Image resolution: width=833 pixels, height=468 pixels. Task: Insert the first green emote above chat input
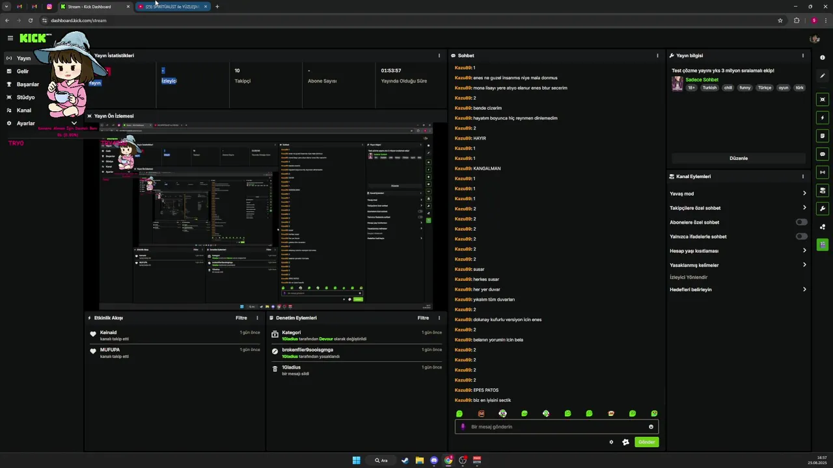click(x=459, y=413)
